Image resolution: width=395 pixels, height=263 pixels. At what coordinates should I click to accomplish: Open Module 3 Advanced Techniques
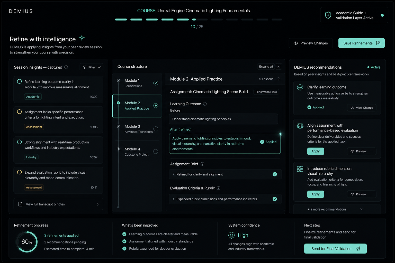pyautogui.click(x=137, y=129)
